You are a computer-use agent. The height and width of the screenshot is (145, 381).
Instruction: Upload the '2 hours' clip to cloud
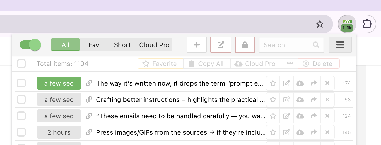click(300, 132)
